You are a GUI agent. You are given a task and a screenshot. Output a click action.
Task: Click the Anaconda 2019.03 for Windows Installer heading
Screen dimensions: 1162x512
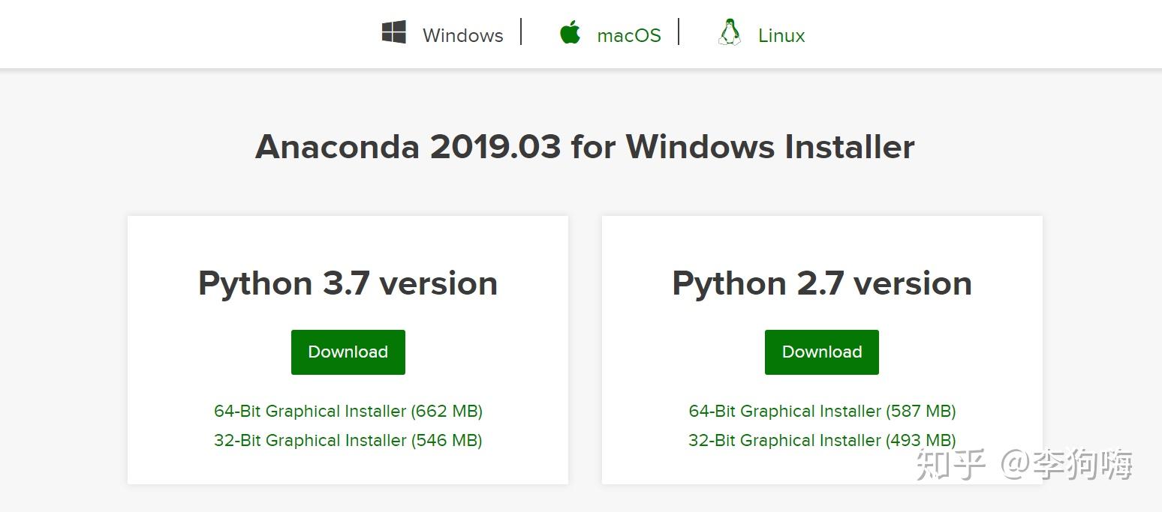click(585, 146)
